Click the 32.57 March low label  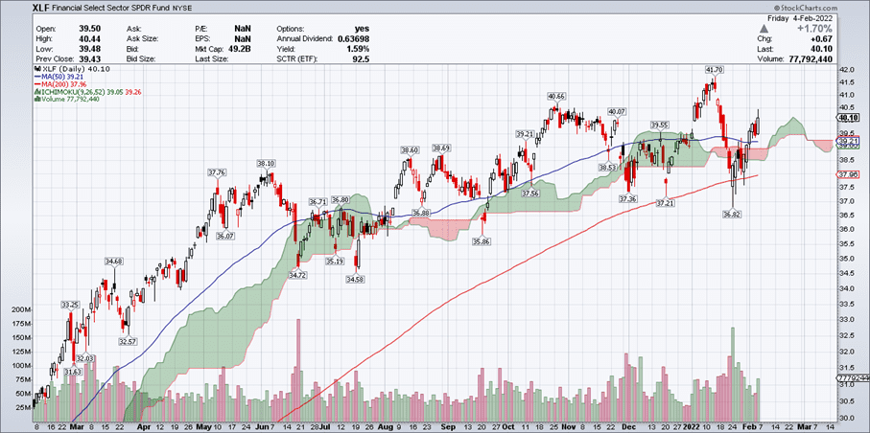(x=128, y=342)
